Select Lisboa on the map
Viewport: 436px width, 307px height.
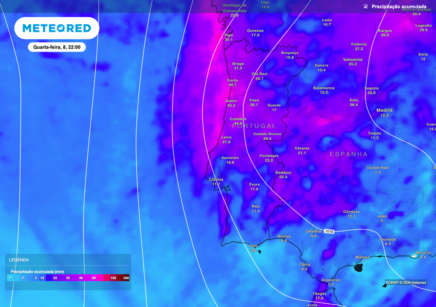(216, 180)
